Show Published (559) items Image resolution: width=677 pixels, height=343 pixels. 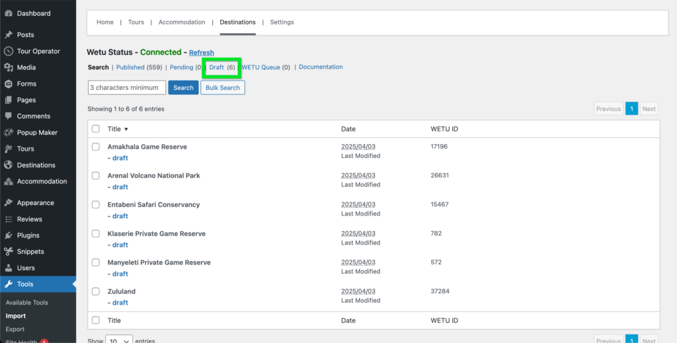(x=139, y=67)
